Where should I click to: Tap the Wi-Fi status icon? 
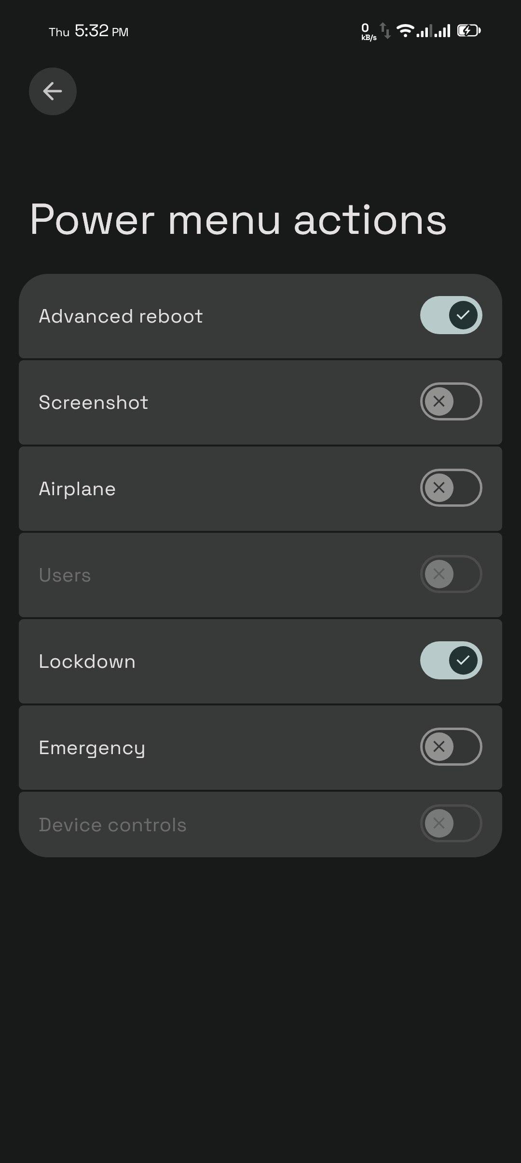405,31
